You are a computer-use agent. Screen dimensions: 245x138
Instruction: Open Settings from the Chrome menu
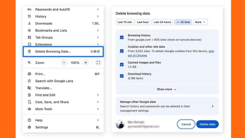pos(63,127)
